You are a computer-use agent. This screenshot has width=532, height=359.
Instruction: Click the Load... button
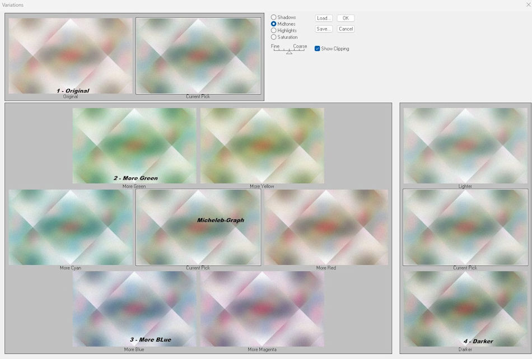(x=324, y=18)
